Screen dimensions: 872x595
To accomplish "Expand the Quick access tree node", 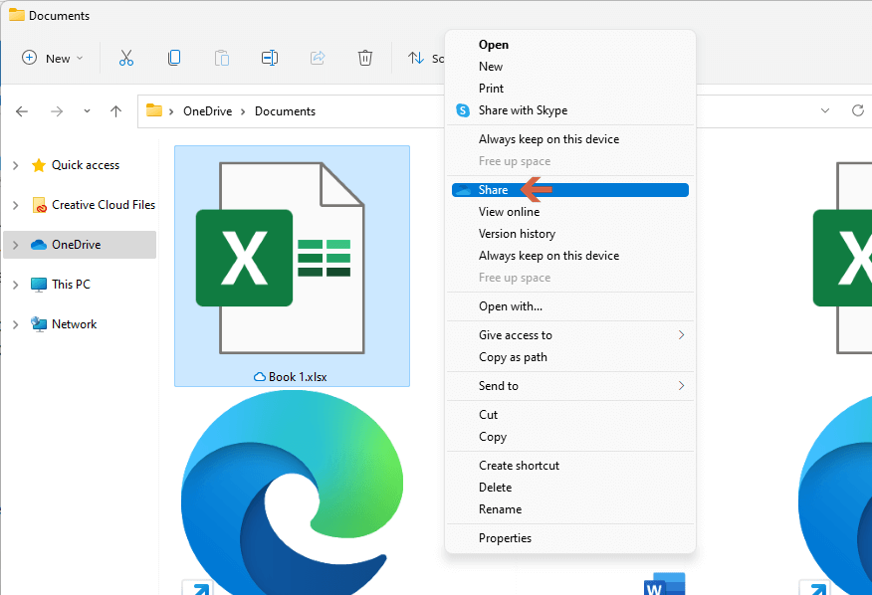I will (x=16, y=165).
